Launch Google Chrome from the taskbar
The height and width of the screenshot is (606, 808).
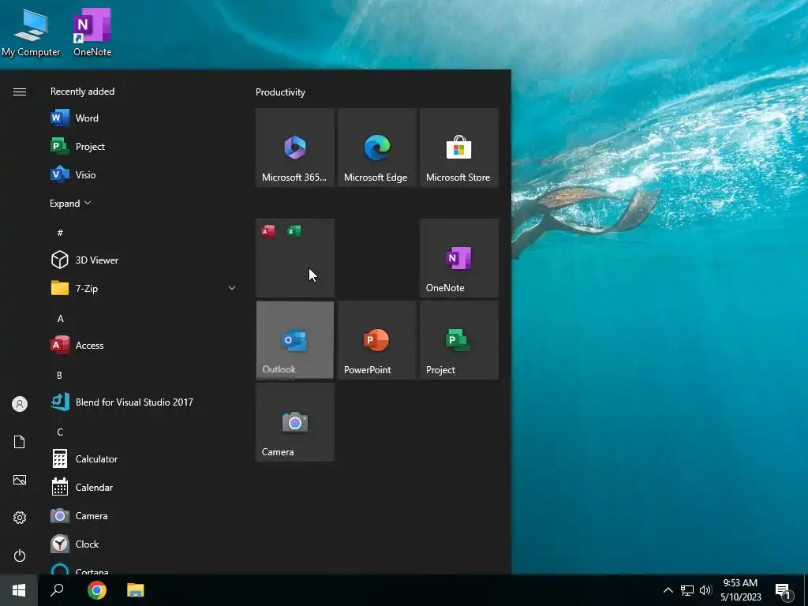97,590
